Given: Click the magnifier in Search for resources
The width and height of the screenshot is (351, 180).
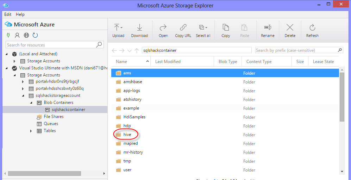Looking at the screenshot, I should click(99, 45).
